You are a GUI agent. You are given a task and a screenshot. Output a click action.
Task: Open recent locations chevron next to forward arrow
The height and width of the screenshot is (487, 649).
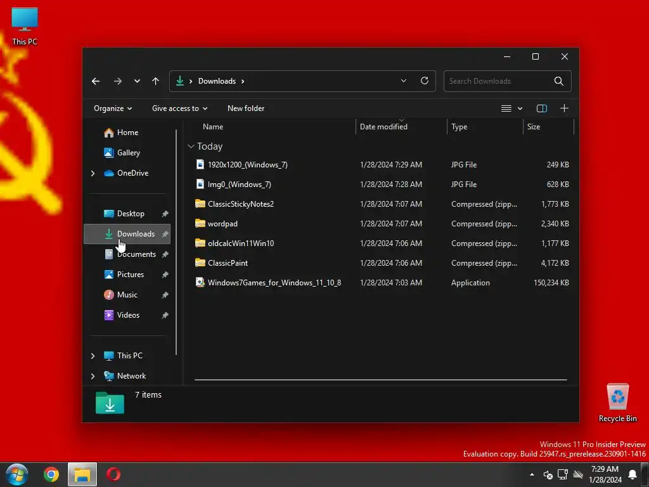(x=137, y=81)
